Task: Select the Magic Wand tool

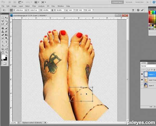Action: [6, 21]
